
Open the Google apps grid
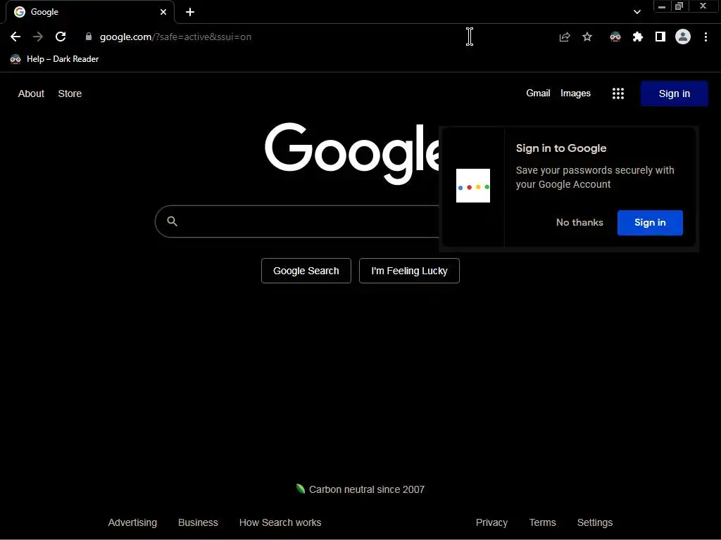618,94
